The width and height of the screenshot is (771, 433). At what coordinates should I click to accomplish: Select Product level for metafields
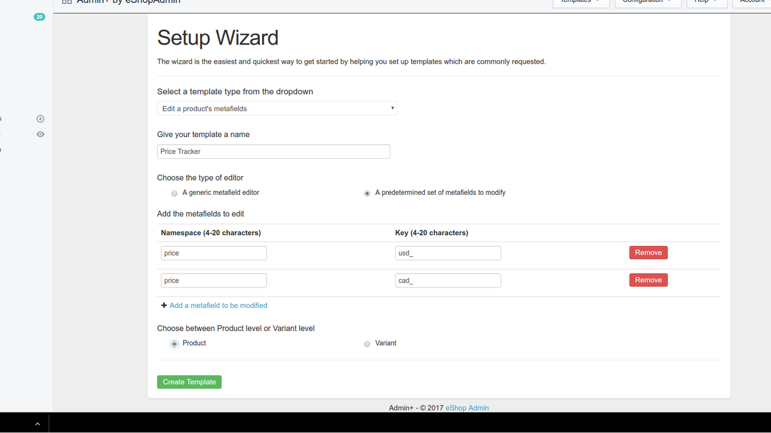174,343
